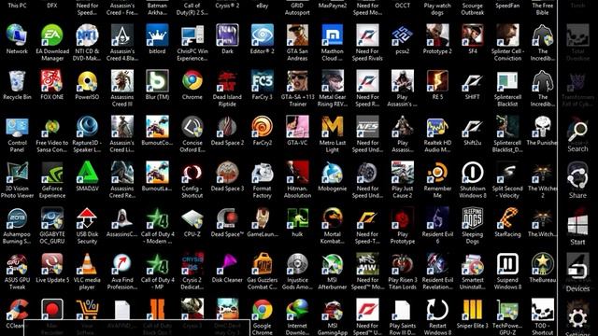Image resolution: width=598 pixels, height=336 pixels.
Task: Open Search charm in sidebar
Action: 577,136
